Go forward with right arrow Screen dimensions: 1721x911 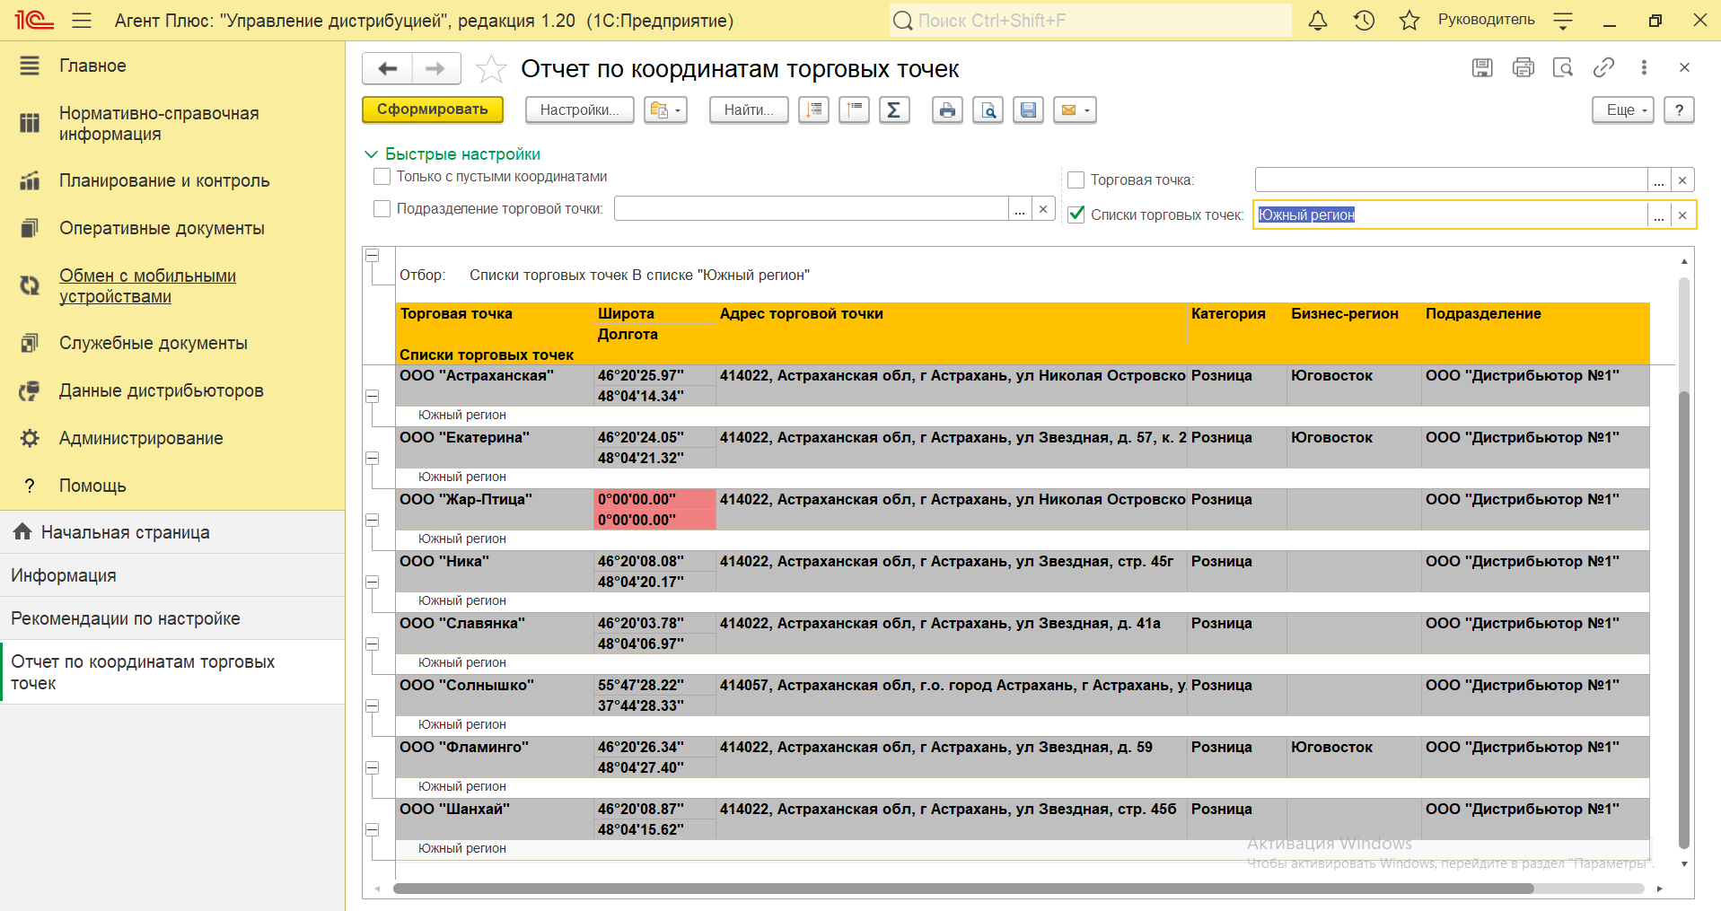pyautogui.click(x=436, y=68)
